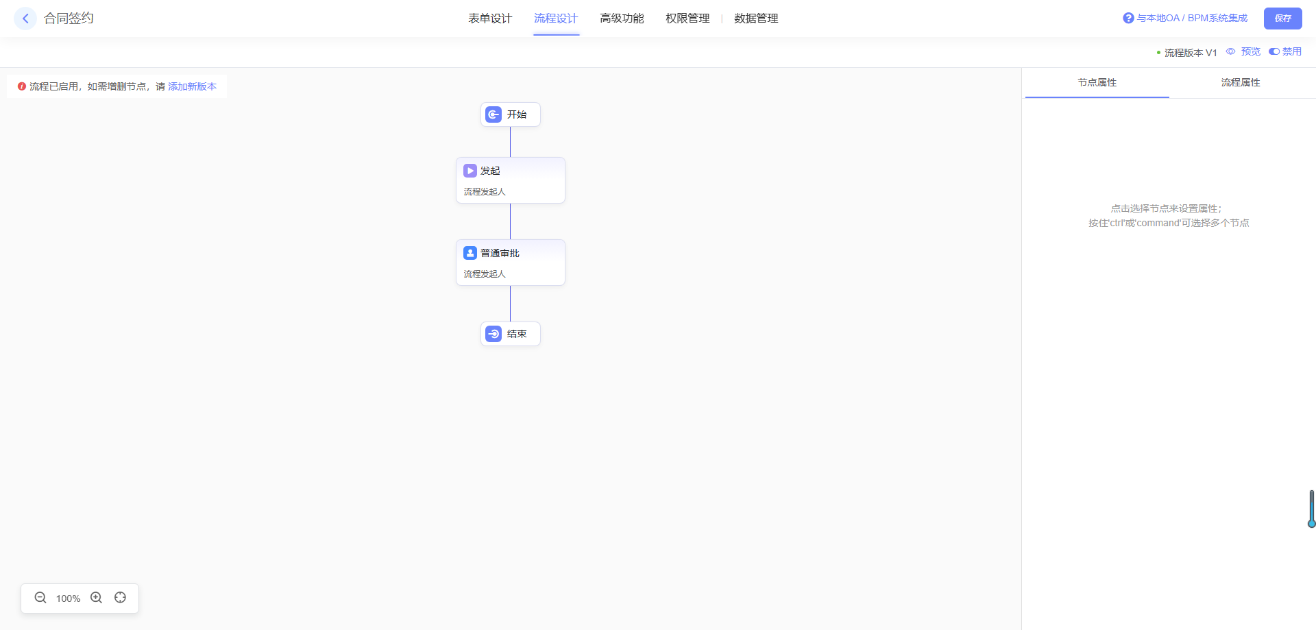Zoom out the flow canvas

[40, 598]
